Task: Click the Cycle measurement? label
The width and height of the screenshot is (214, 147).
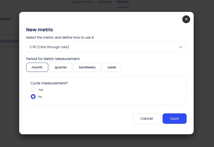Action: tap(49, 83)
